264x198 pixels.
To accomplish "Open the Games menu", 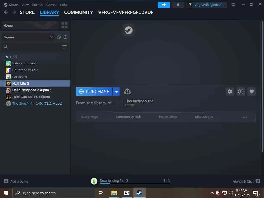I will coord(51,5).
